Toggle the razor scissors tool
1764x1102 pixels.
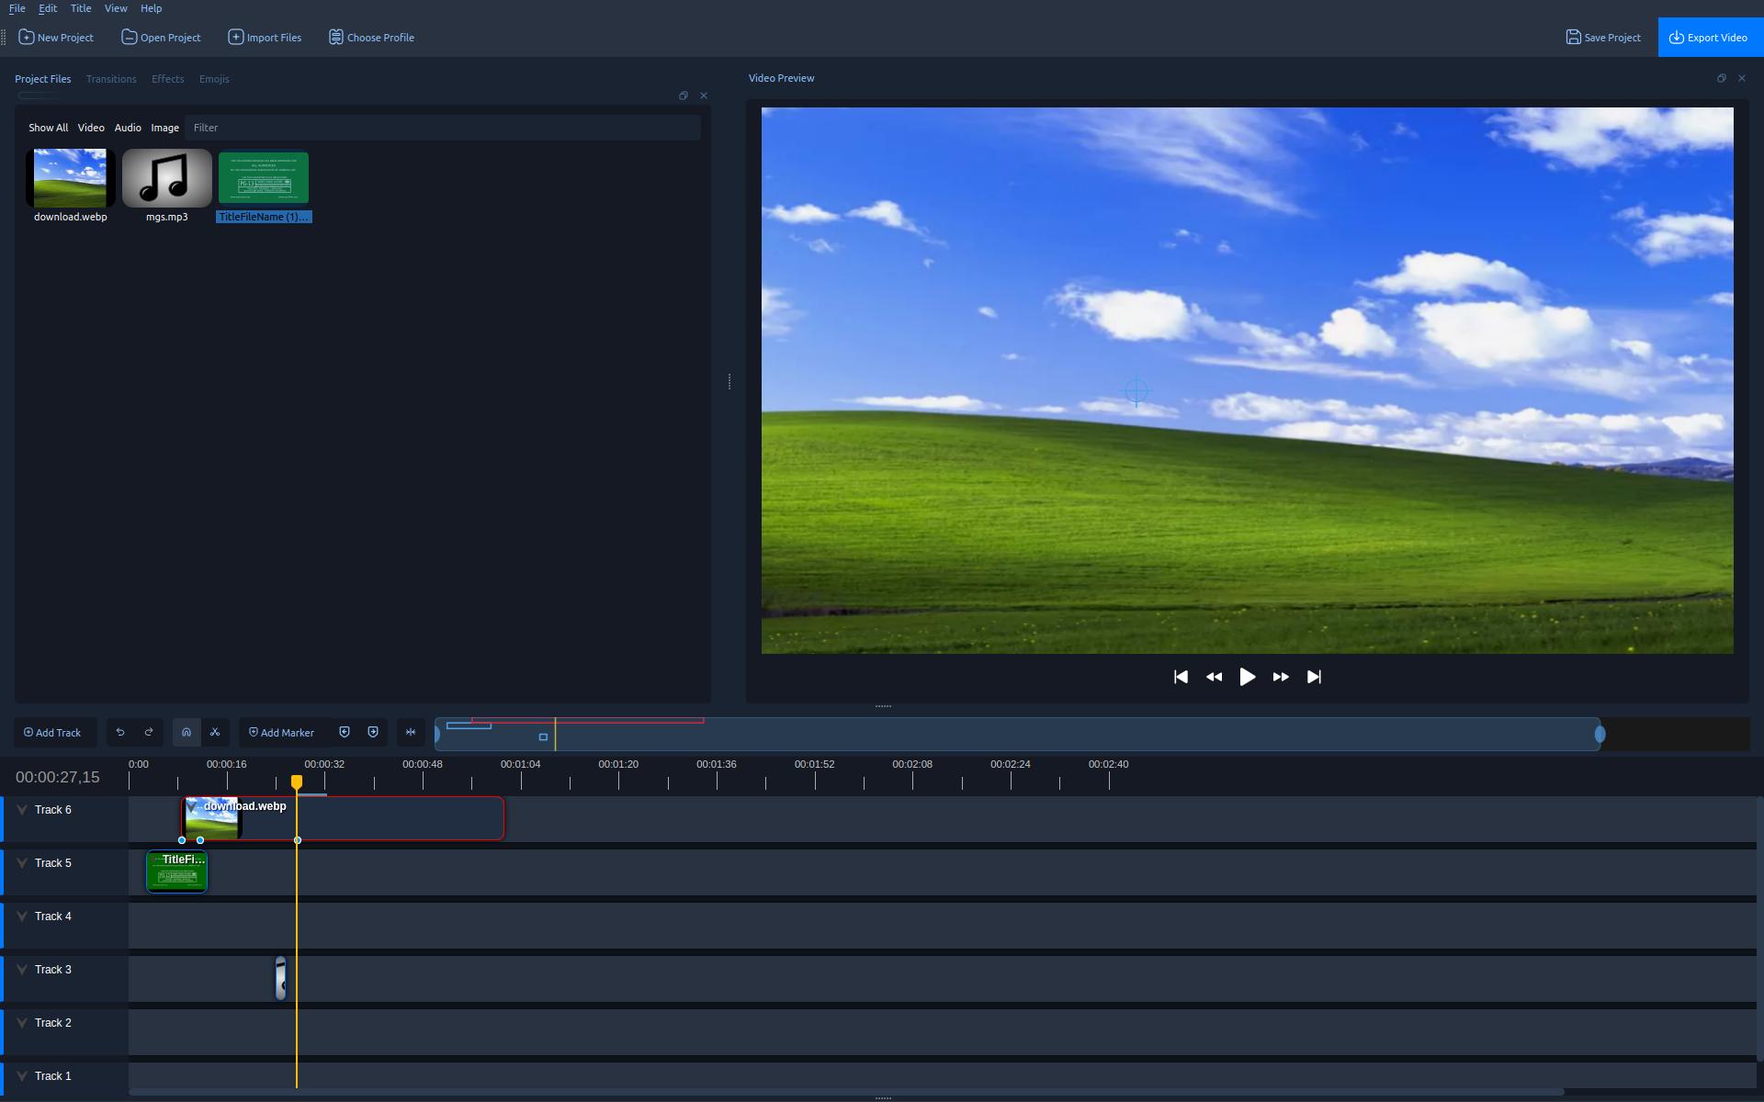coord(215,732)
